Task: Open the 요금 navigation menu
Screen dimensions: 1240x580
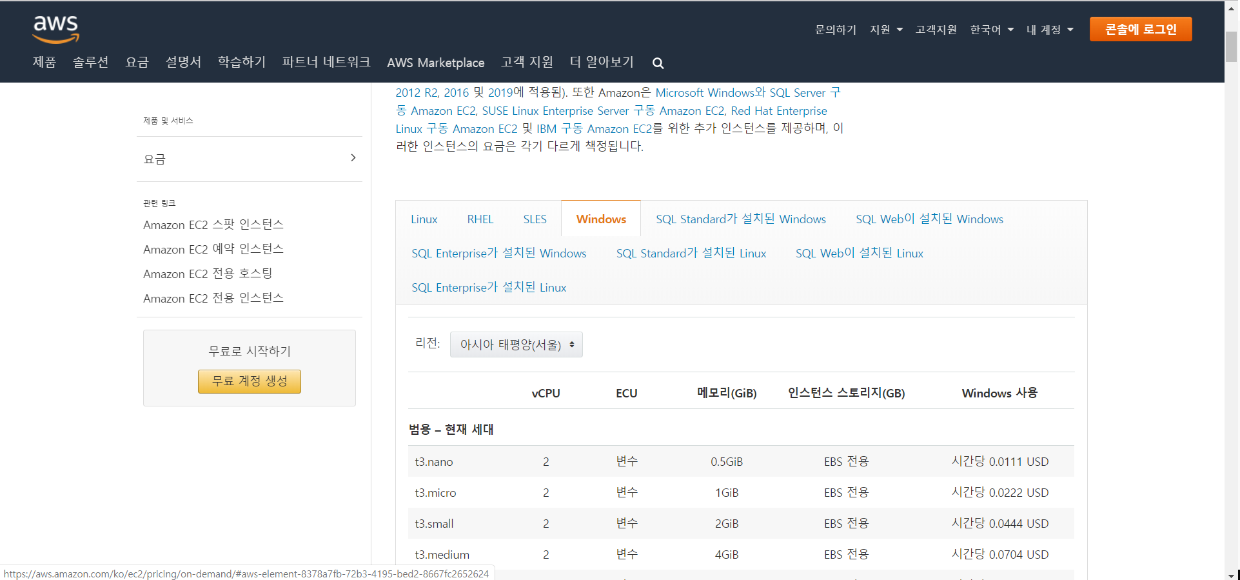Action: click(137, 62)
